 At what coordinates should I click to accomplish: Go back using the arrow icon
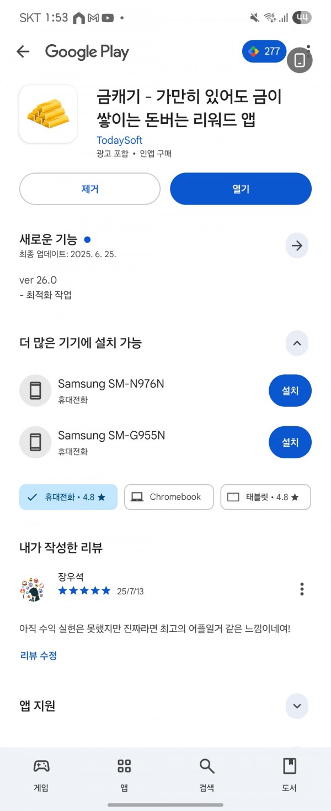pos(23,51)
